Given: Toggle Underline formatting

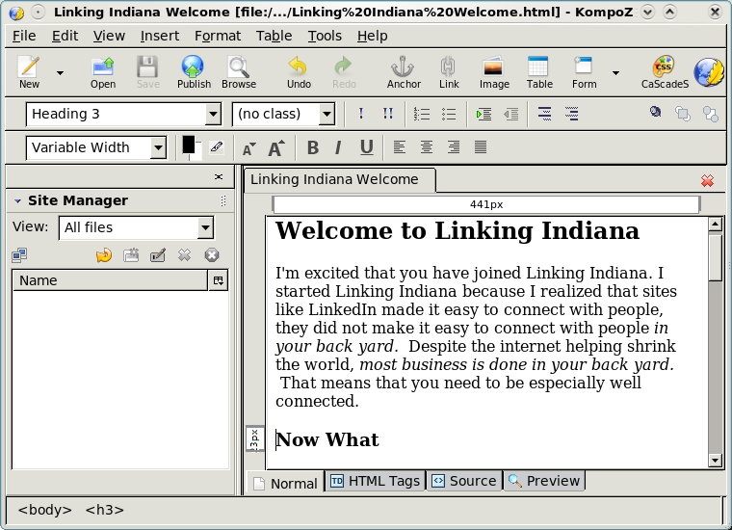Looking at the screenshot, I should (x=367, y=147).
